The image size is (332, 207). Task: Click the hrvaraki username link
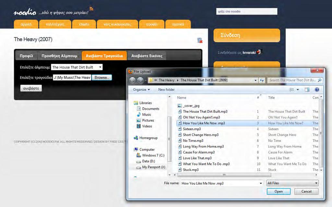pyautogui.click(x=249, y=53)
